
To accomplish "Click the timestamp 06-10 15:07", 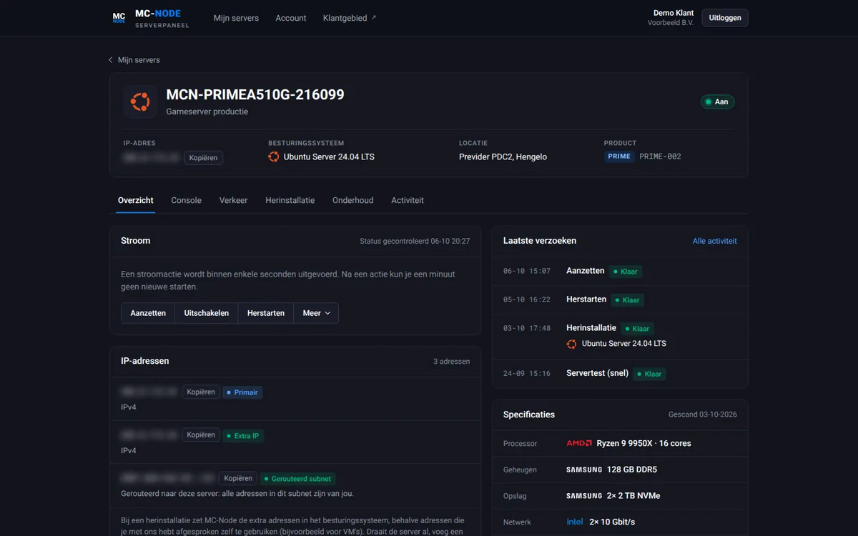I will pos(527,272).
